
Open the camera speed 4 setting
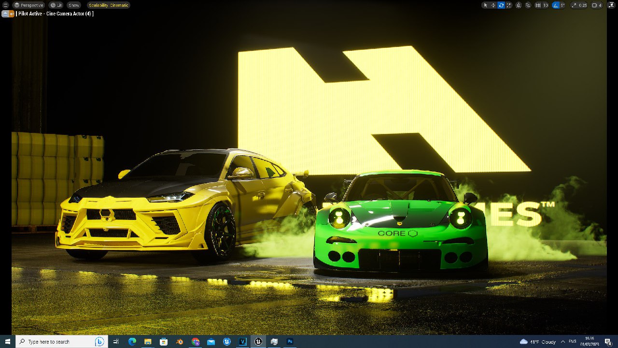point(597,5)
